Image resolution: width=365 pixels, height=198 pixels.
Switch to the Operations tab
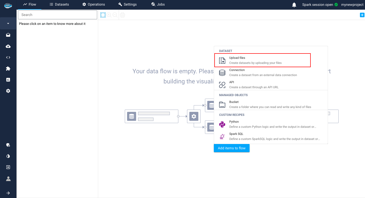(93, 4)
